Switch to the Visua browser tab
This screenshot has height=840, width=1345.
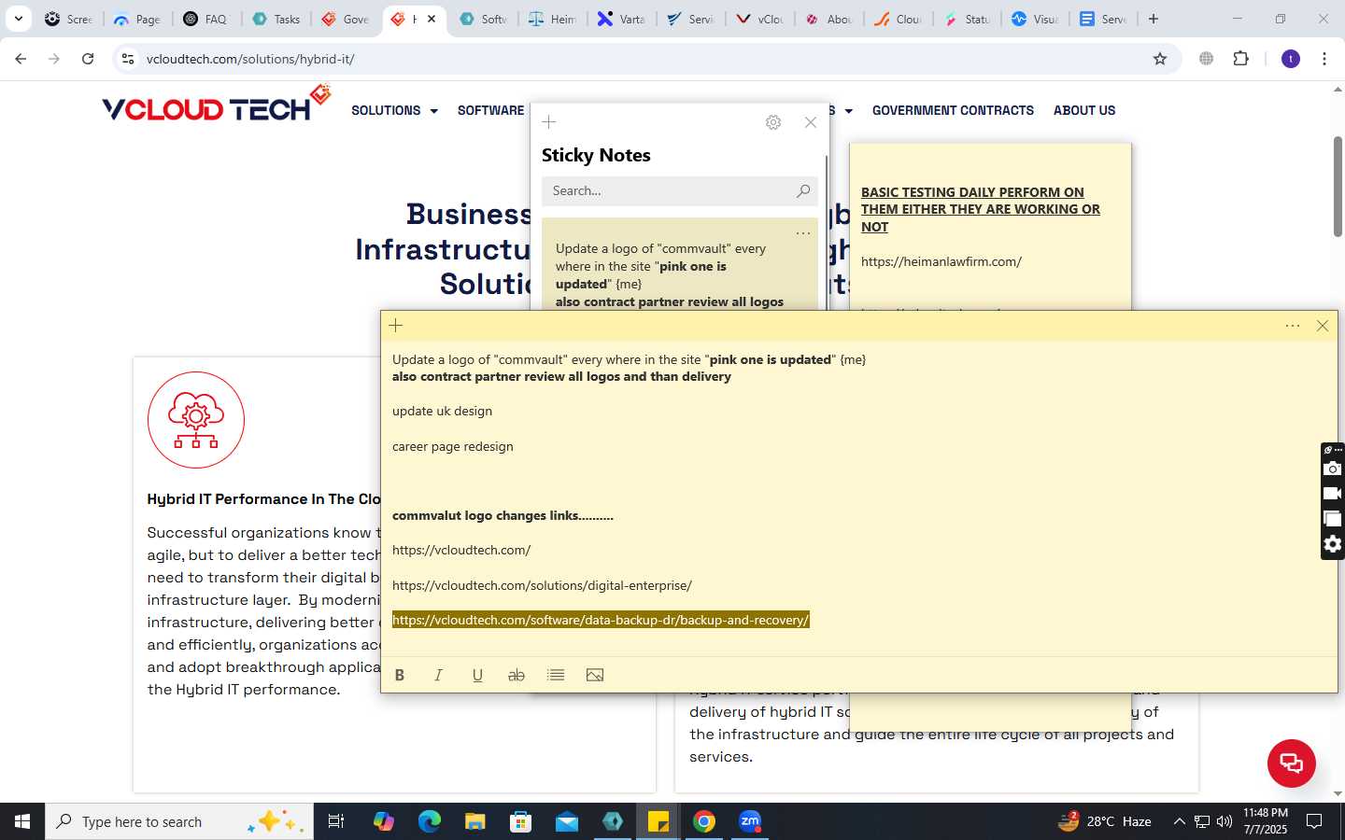1036,19
